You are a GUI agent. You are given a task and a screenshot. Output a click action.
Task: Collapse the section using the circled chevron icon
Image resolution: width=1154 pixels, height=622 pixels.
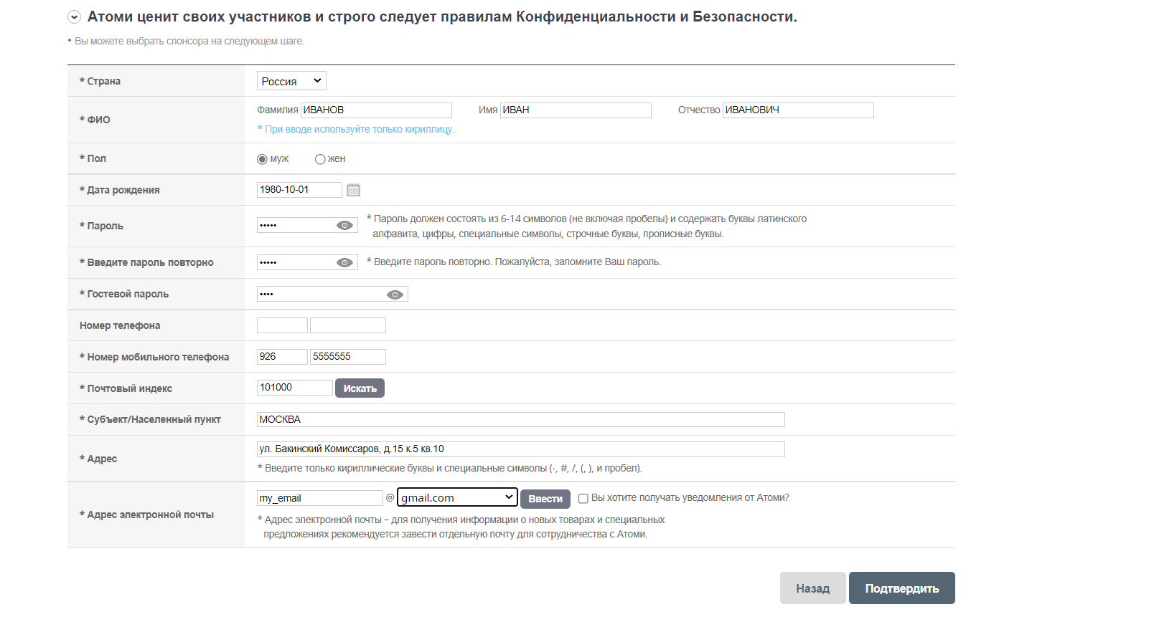pyautogui.click(x=74, y=16)
